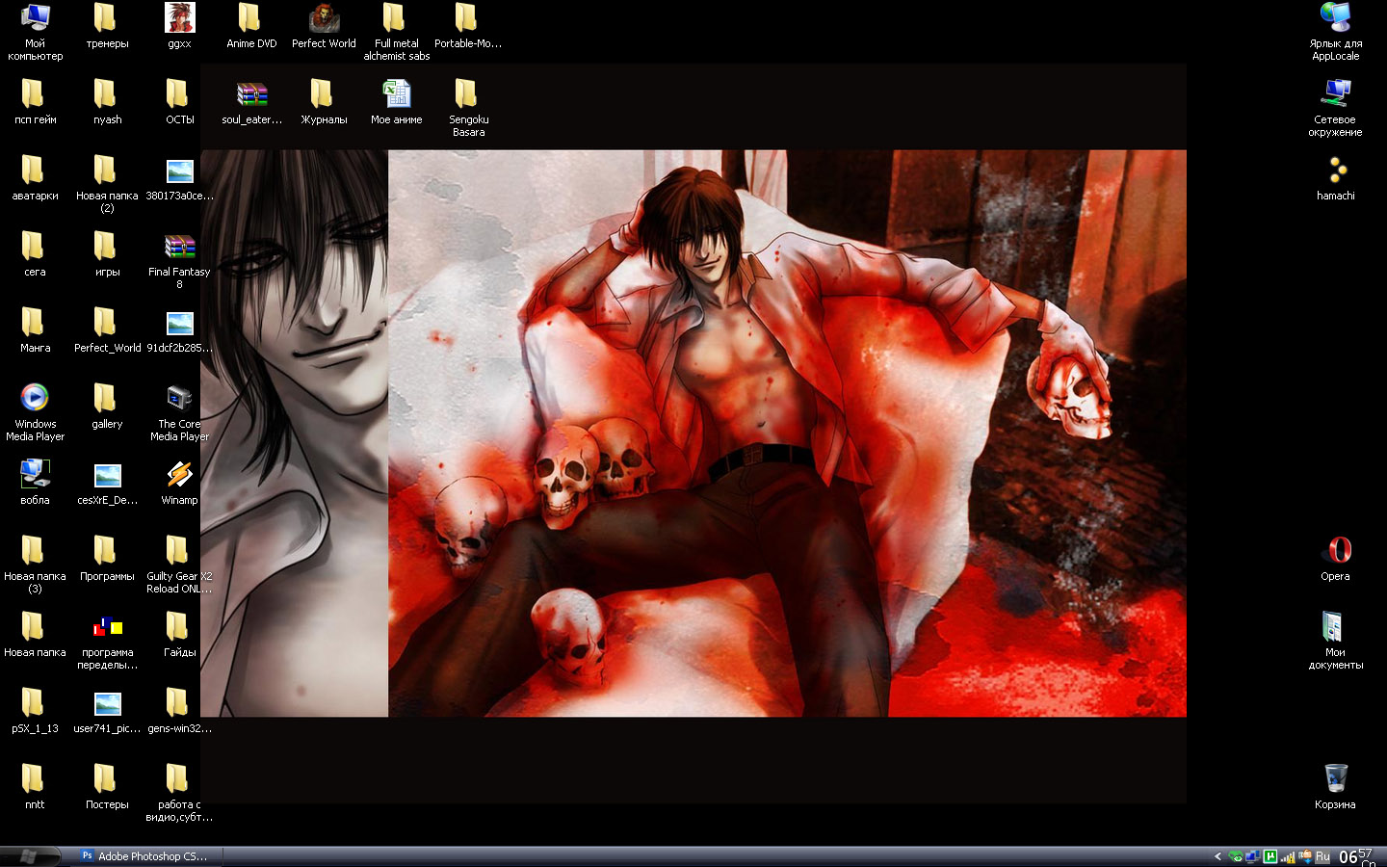This screenshot has width=1387, height=867.
Task: Open the 380173a0ce image file
Action: 179,178
